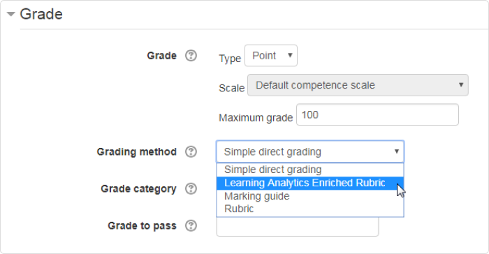Open help icon for Grade to pass
Image resolution: width=489 pixels, height=254 pixels.
191,225
